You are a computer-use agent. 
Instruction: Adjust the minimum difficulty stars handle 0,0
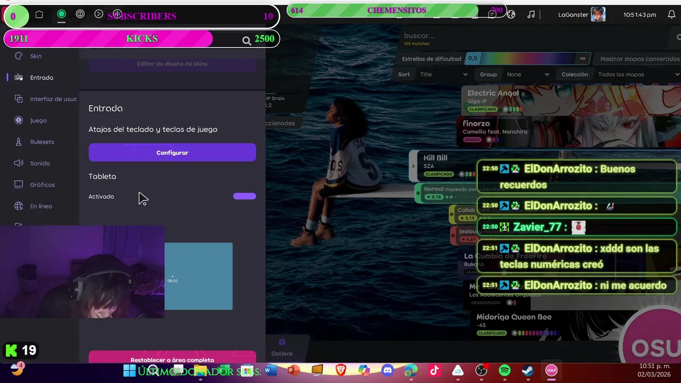click(x=472, y=59)
